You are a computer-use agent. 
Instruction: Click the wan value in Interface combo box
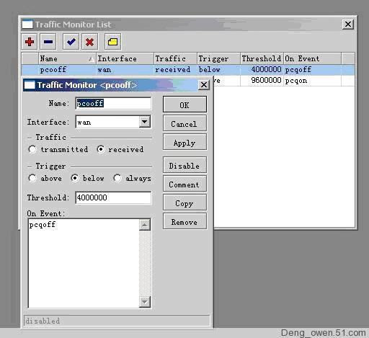84,123
